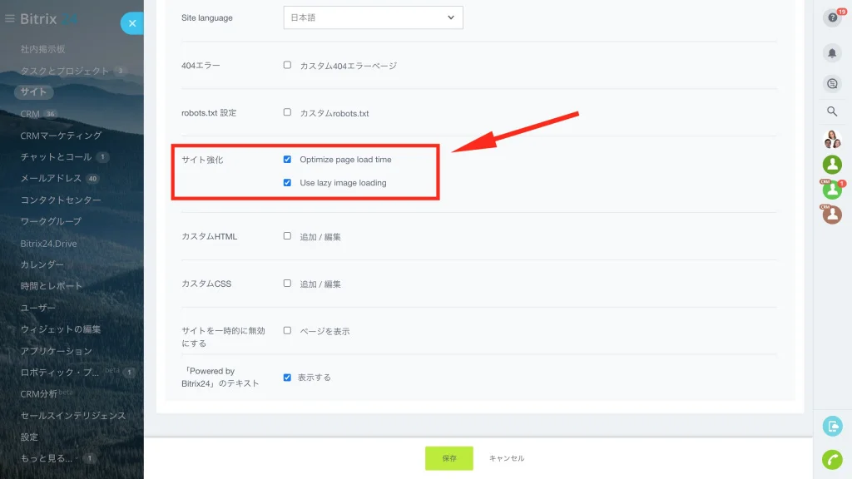Viewport: 852px width, 479px height.
Task: Expand もっと見る in the sidebar
Action: pyautogui.click(x=47, y=458)
